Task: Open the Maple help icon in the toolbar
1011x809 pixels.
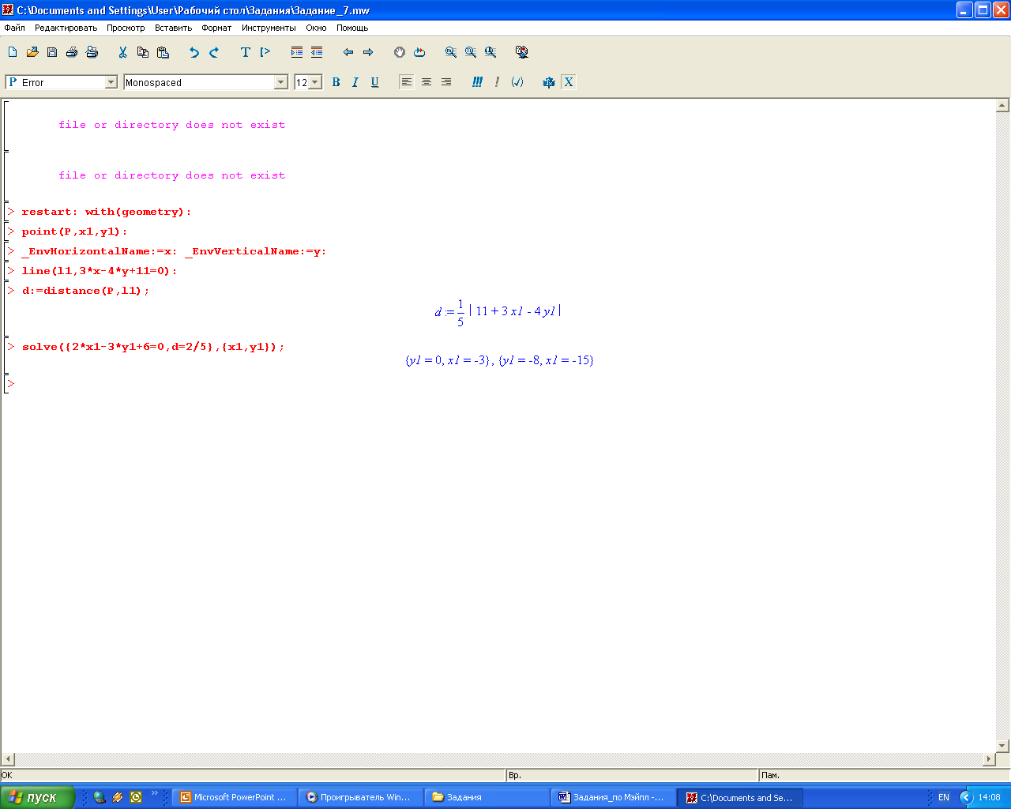Action: (x=521, y=52)
